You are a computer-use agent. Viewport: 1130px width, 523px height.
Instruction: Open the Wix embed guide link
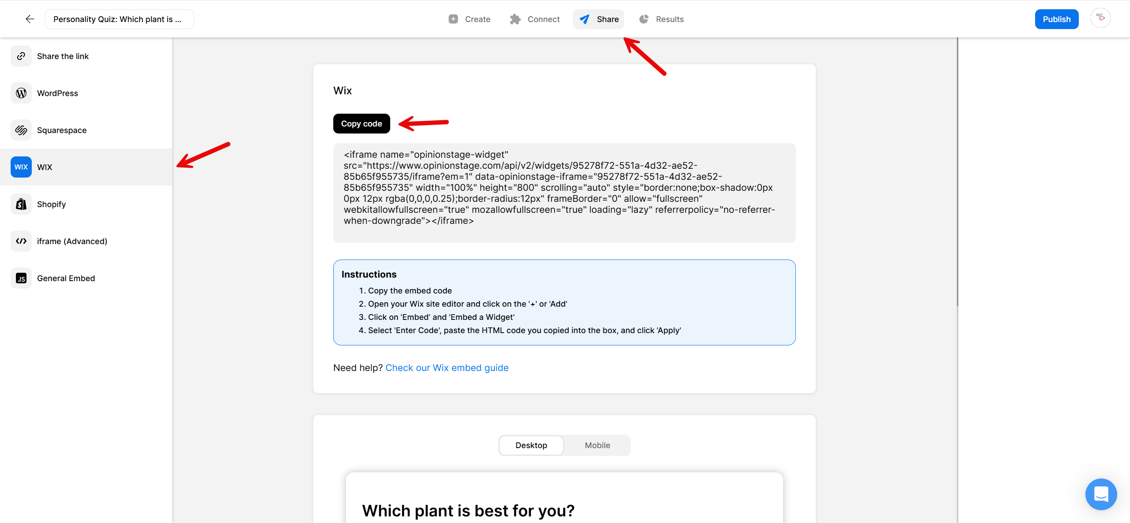pyautogui.click(x=447, y=367)
